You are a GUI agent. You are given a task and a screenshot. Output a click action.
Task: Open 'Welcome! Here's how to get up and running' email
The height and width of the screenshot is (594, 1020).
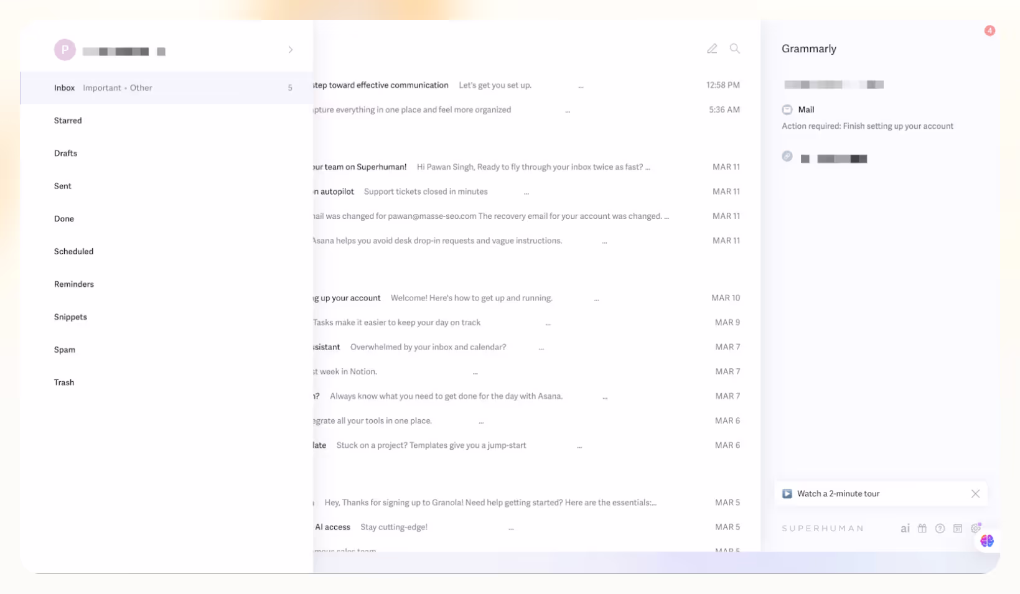(526, 298)
